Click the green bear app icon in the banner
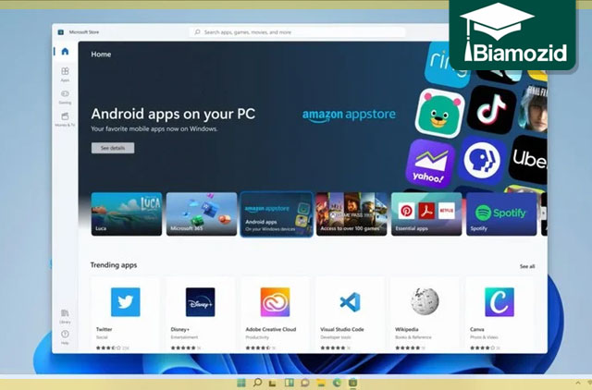This screenshot has width=592, height=390. (439, 113)
